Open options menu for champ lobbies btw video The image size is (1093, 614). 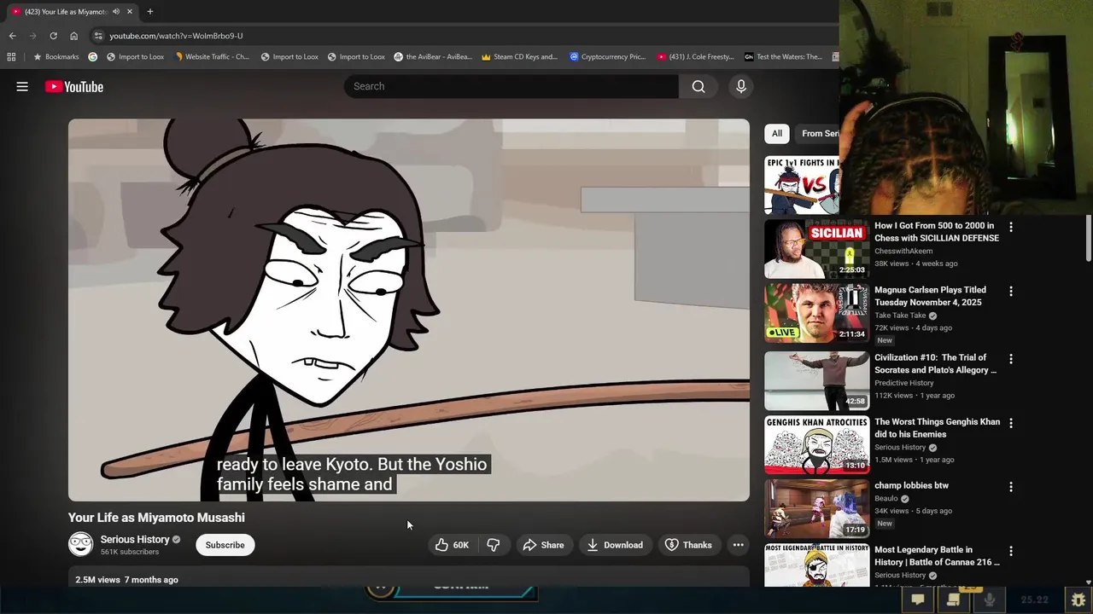[1011, 487]
